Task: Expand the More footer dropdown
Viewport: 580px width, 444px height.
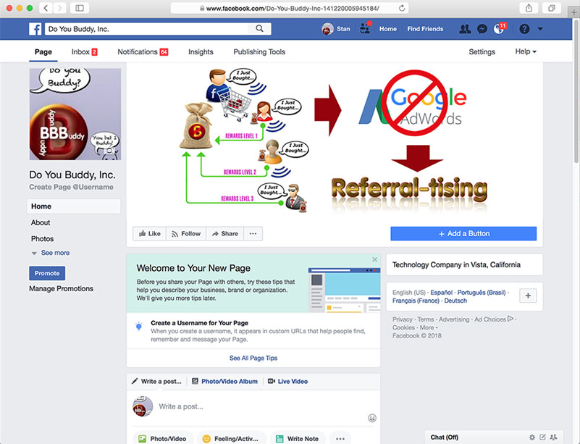Action: (429, 327)
